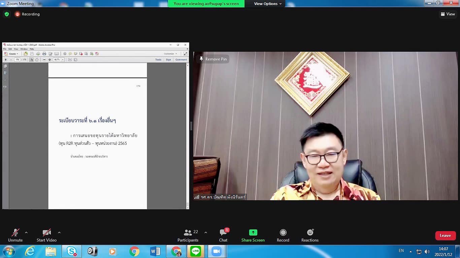
Task: Click Remove Pin on the video
Action: point(213,59)
